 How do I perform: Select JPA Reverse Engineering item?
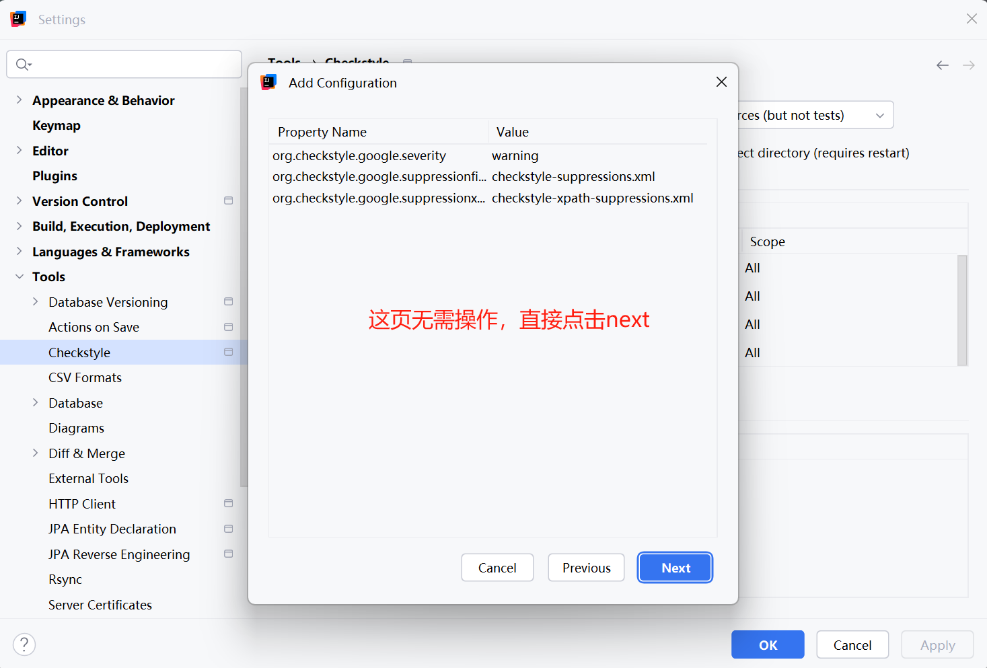coord(119,554)
